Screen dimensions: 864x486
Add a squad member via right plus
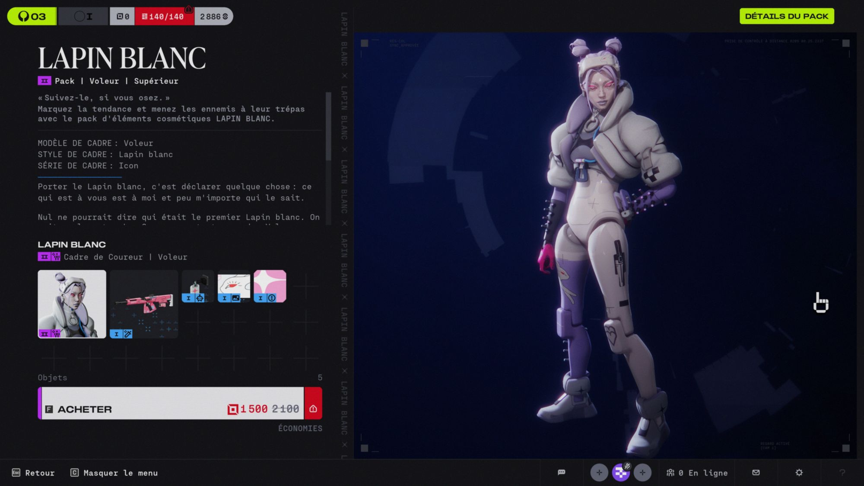tap(642, 473)
